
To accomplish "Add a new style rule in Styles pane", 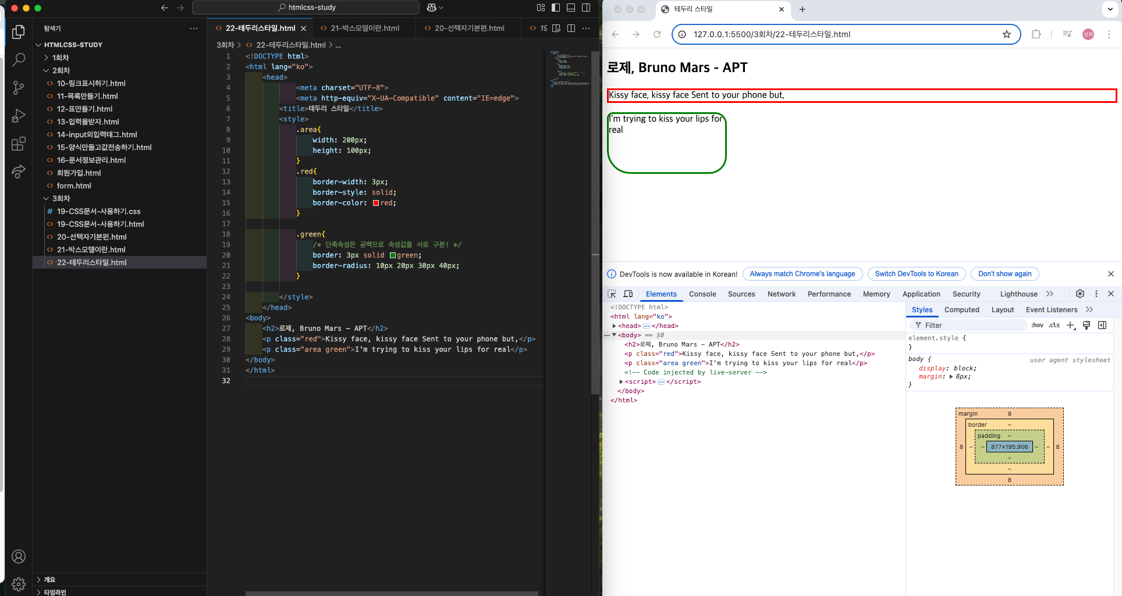I will click(1071, 325).
